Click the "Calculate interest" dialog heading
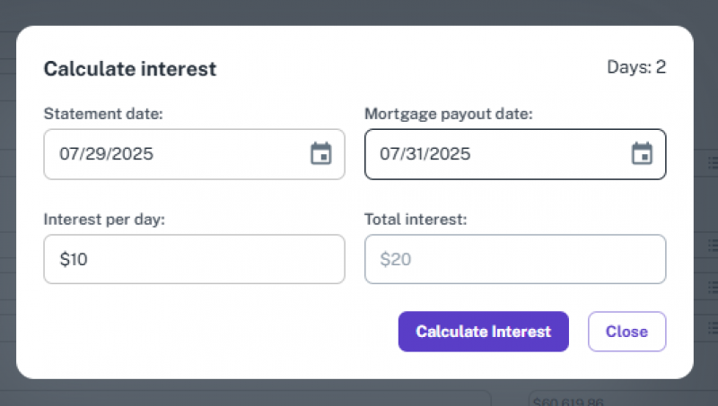The height and width of the screenshot is (406, 718). (130, 69)
